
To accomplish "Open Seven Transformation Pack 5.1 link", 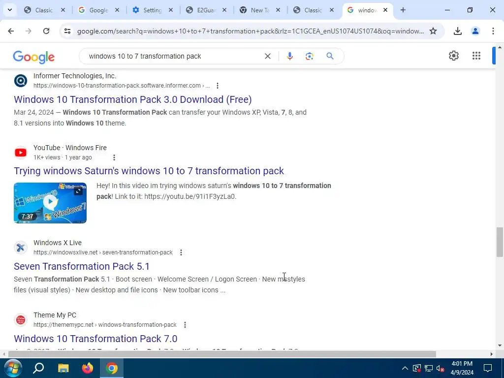I will [82, 266].
